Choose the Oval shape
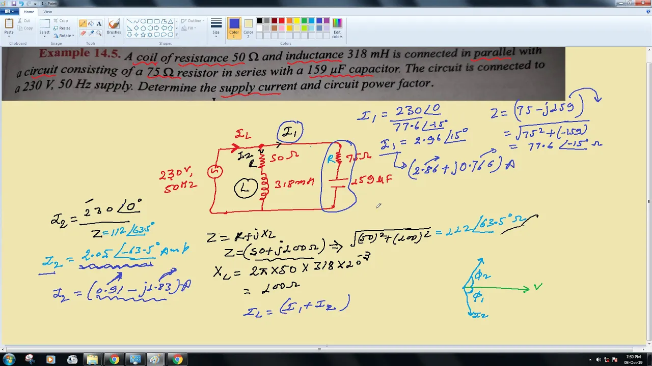 143,21
